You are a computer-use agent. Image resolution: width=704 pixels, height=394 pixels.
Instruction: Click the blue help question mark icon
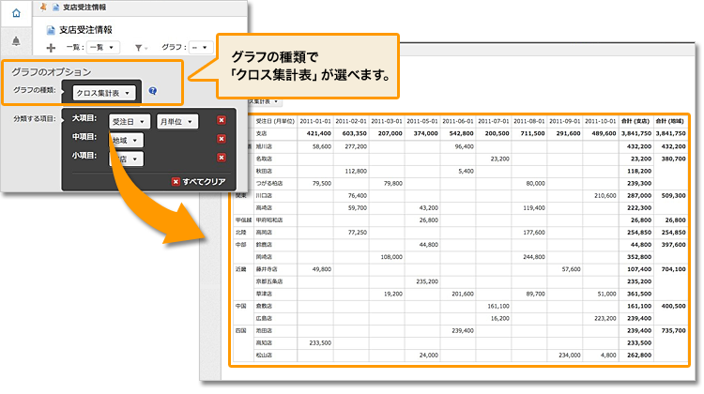pyautogui.click(x=152, y=92)
